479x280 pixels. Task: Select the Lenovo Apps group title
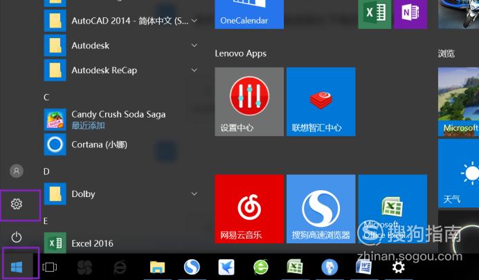pyautogui.click(x=240, y=54)
